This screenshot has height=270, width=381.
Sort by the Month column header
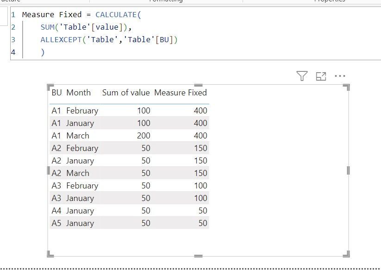pos(79,93)
